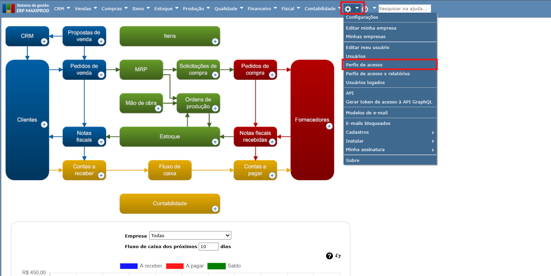Screen dimensions: 551x276
Task: Choose Editar minha empresa
Action: pyautogui.click(x=390, y=28)
